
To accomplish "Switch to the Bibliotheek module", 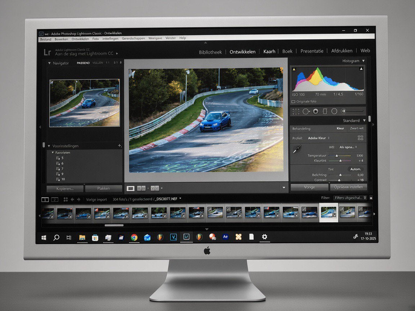I will pyautogui.click(x=210, y=52).
